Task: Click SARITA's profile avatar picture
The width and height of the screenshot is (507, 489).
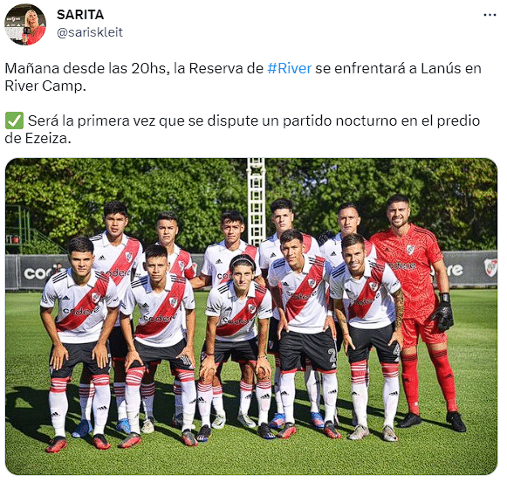Action: (25, 24)
